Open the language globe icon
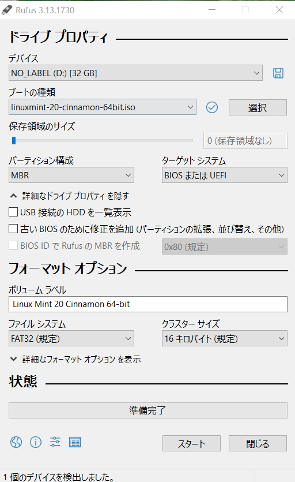The image size is (295, 482). pyautogui.click(x=16, y=442)
